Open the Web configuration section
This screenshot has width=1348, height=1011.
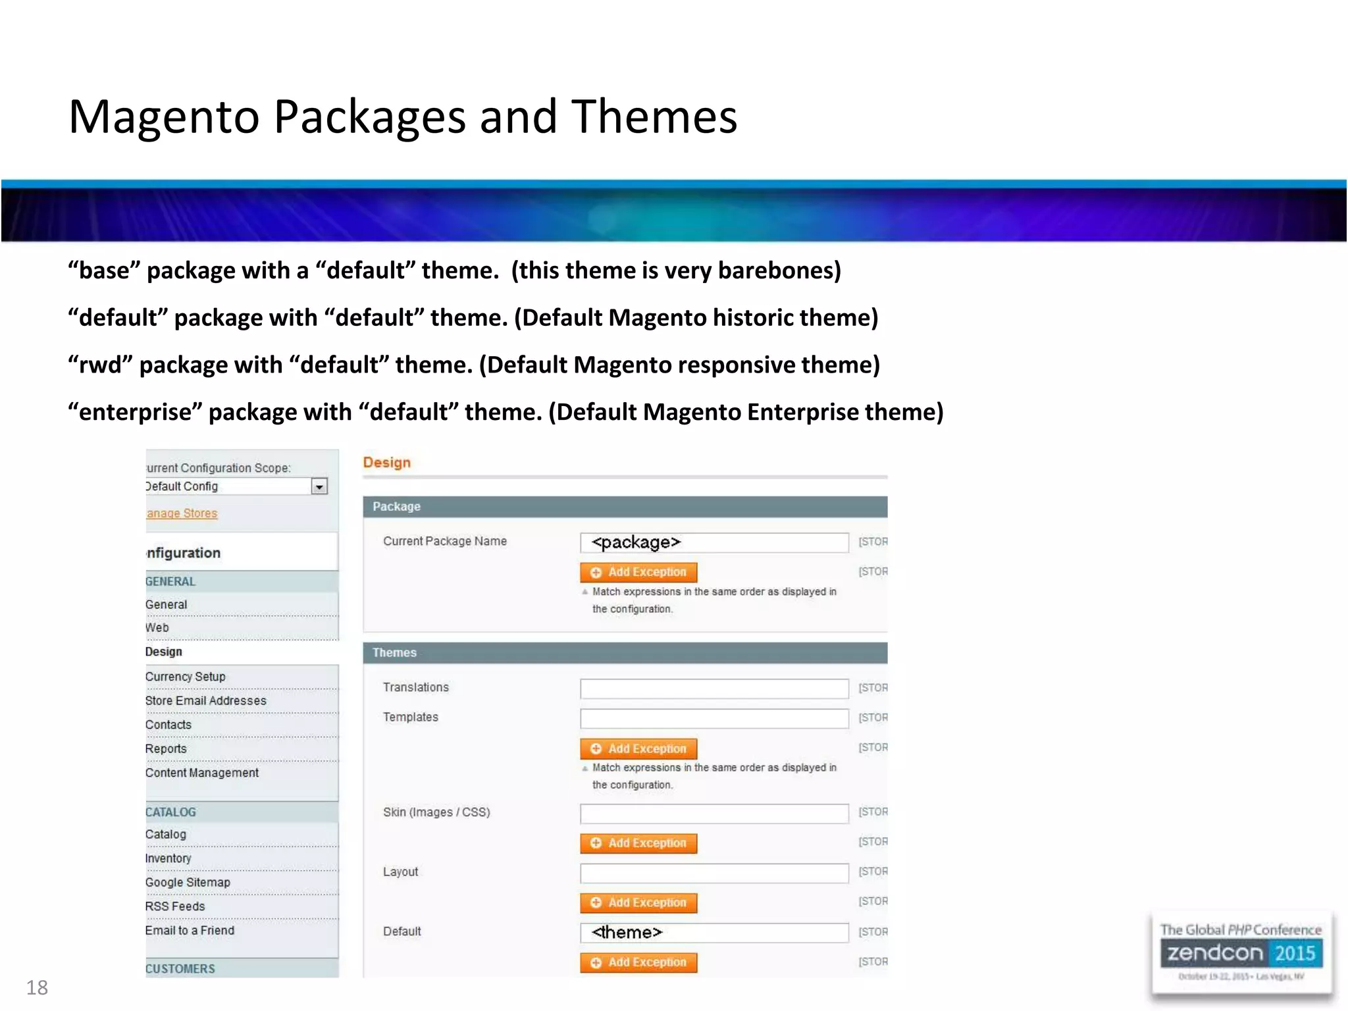(157, 628)
